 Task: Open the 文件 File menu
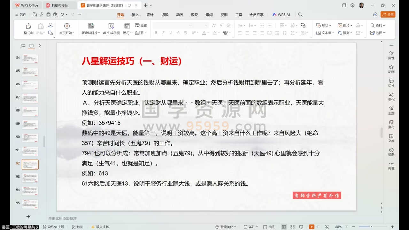pos(21,14)
